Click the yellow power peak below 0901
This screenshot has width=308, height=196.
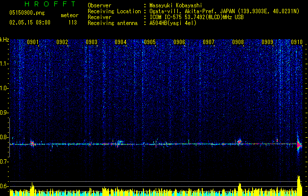[32, 189]
